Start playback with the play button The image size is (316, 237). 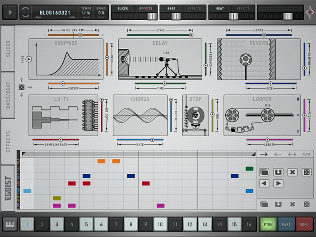click(x=10, y=13)
